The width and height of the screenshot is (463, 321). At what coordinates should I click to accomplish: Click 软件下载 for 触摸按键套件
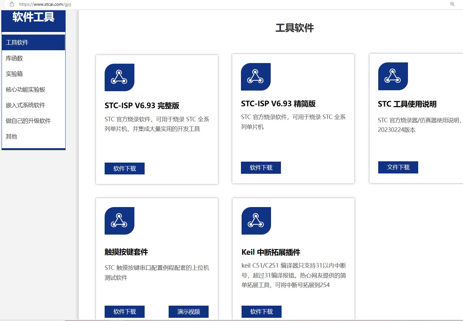click(x=124, y=312)
